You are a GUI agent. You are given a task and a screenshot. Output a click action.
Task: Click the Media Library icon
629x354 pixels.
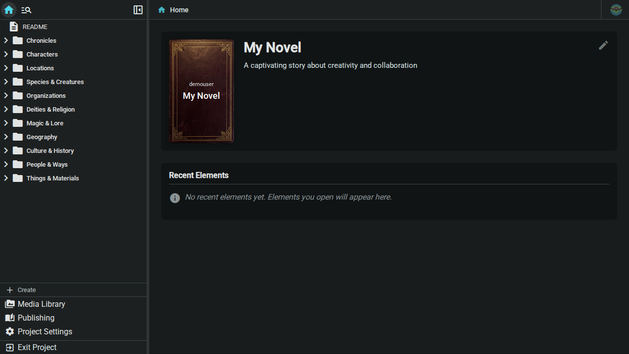coord(10,304)
